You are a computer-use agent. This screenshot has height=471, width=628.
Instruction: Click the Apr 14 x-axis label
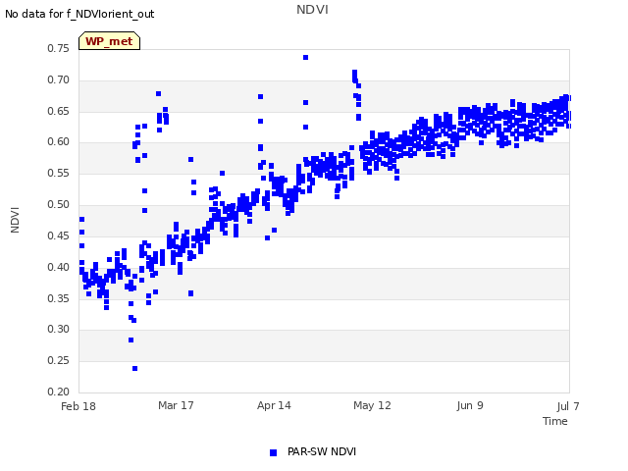[x=274, y=405]
